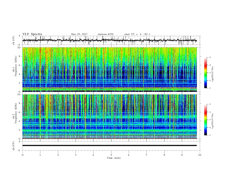Image resolution: width=225 pixels, height=174 pixels.
Task: Click the ch.3 flat voltage trace
Action: coord(109,146)
